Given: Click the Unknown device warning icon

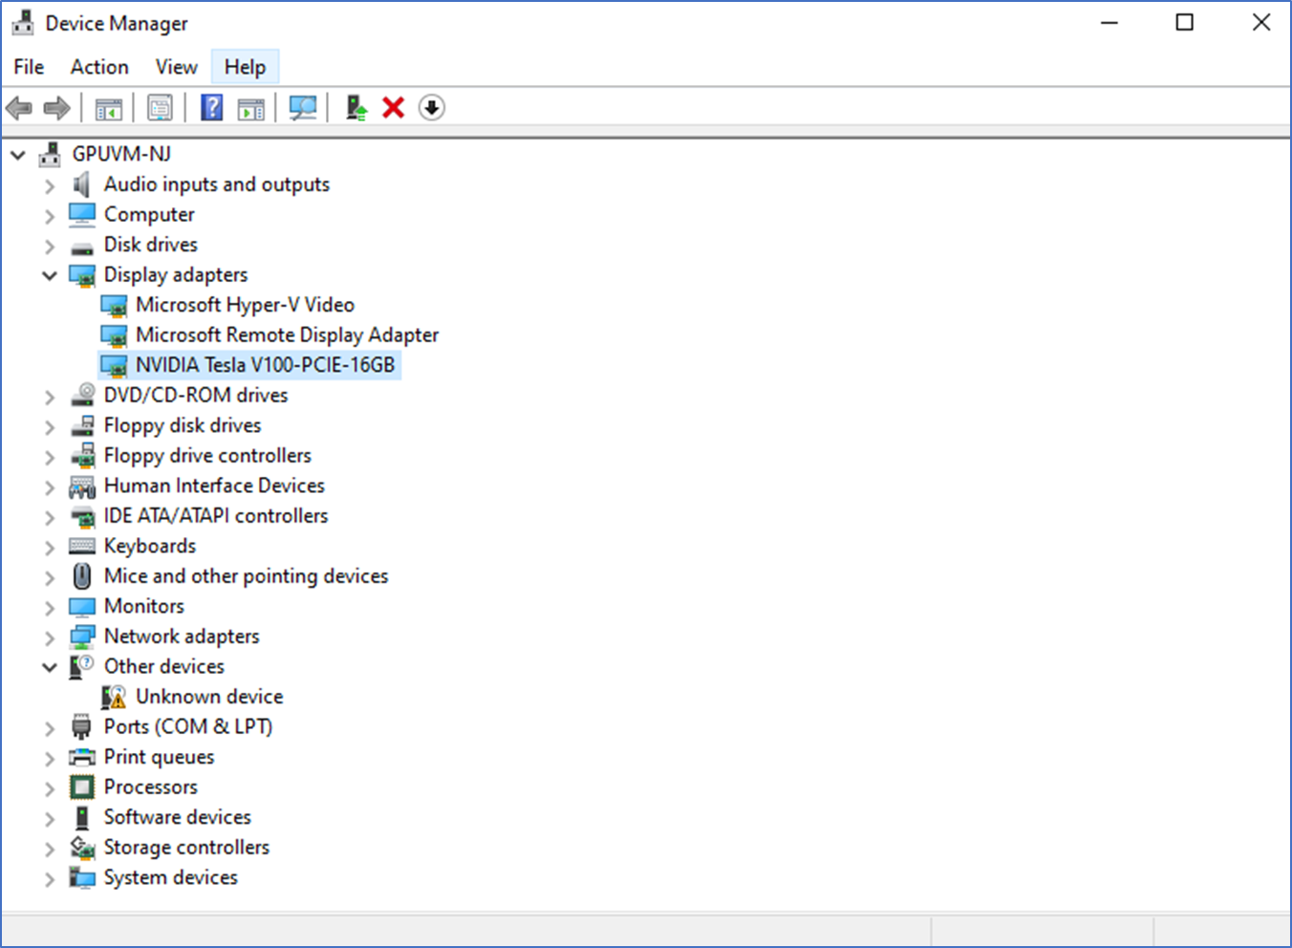Looking at the screenshot, I should point(114,697).
